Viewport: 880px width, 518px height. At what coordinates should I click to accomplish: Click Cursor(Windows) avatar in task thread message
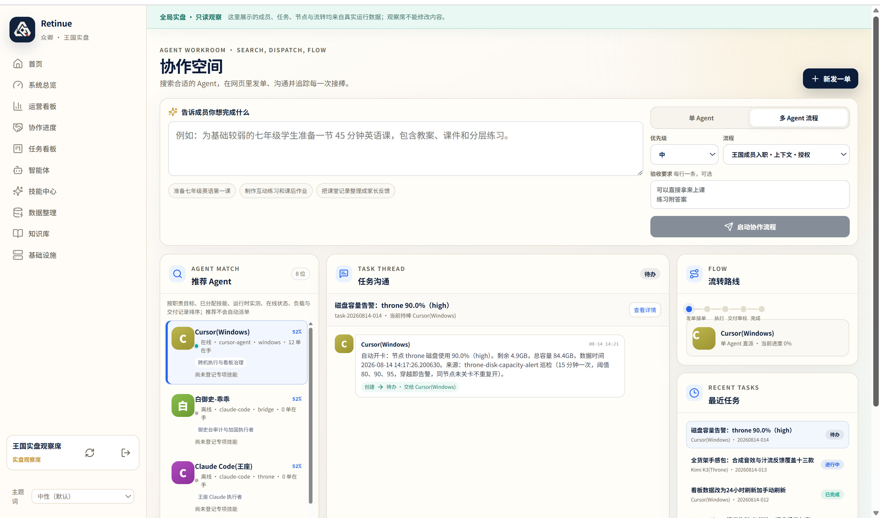[x=344, y=344]
